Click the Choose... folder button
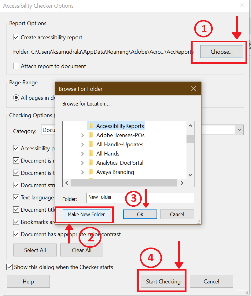Viewport: 251px width, 296px height. point(222,52)
